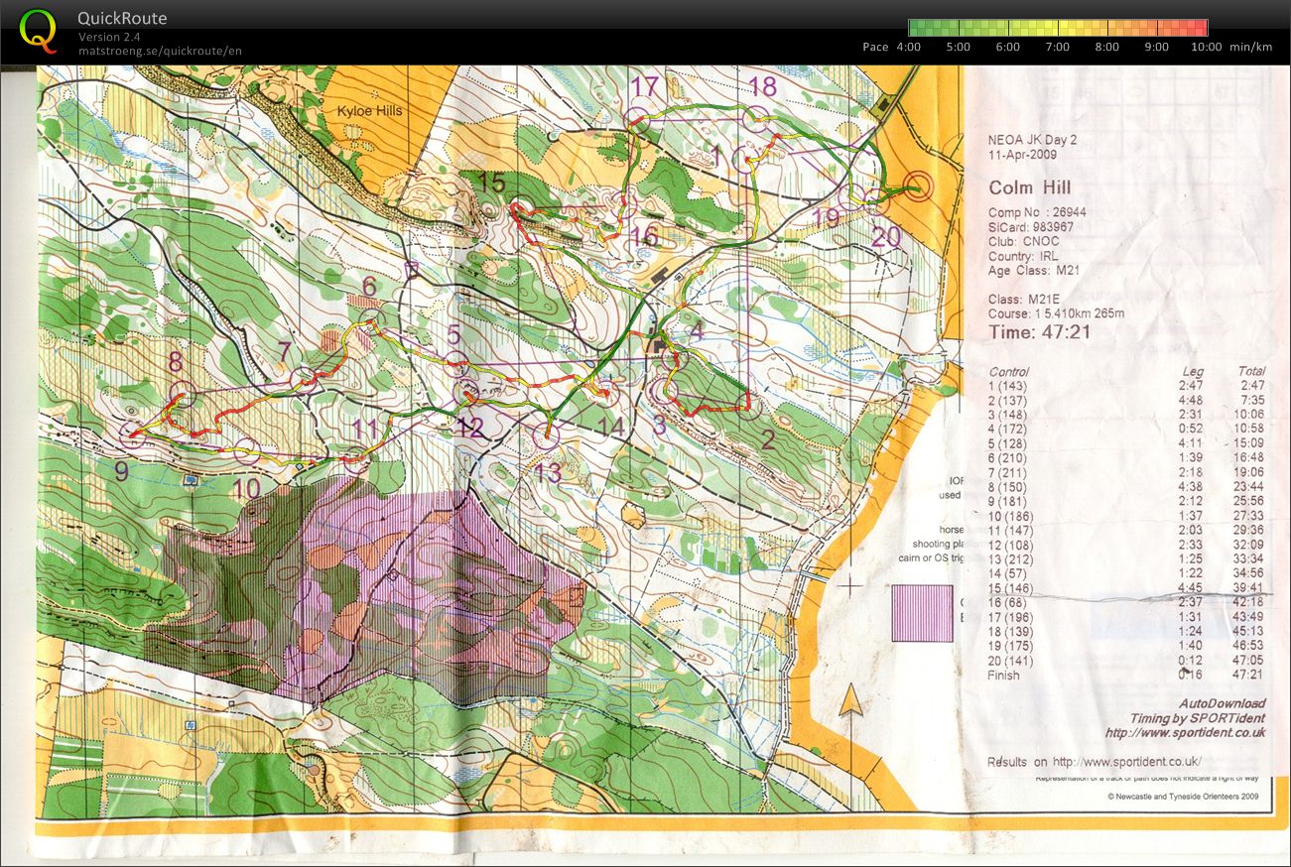The height and width of the screenshot is (867, 1291).
Task: Click the Kyloe Hills map label
Action: click(370, 111)
